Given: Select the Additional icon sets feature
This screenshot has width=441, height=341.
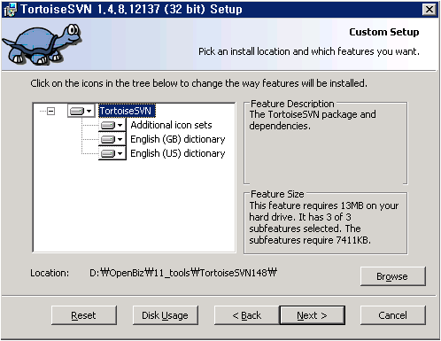Looking at the screenshot, I should (x=171, y=125).
